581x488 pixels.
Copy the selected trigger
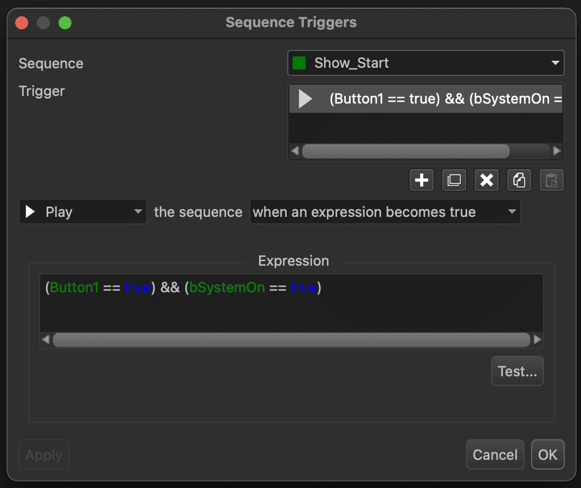pyautogui.click(x=519, y=181)
